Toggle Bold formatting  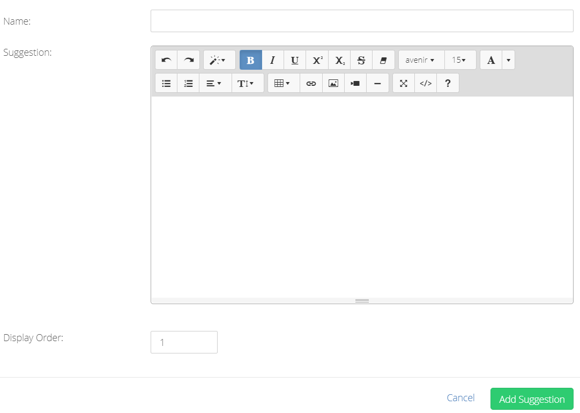tap(251, 60)
